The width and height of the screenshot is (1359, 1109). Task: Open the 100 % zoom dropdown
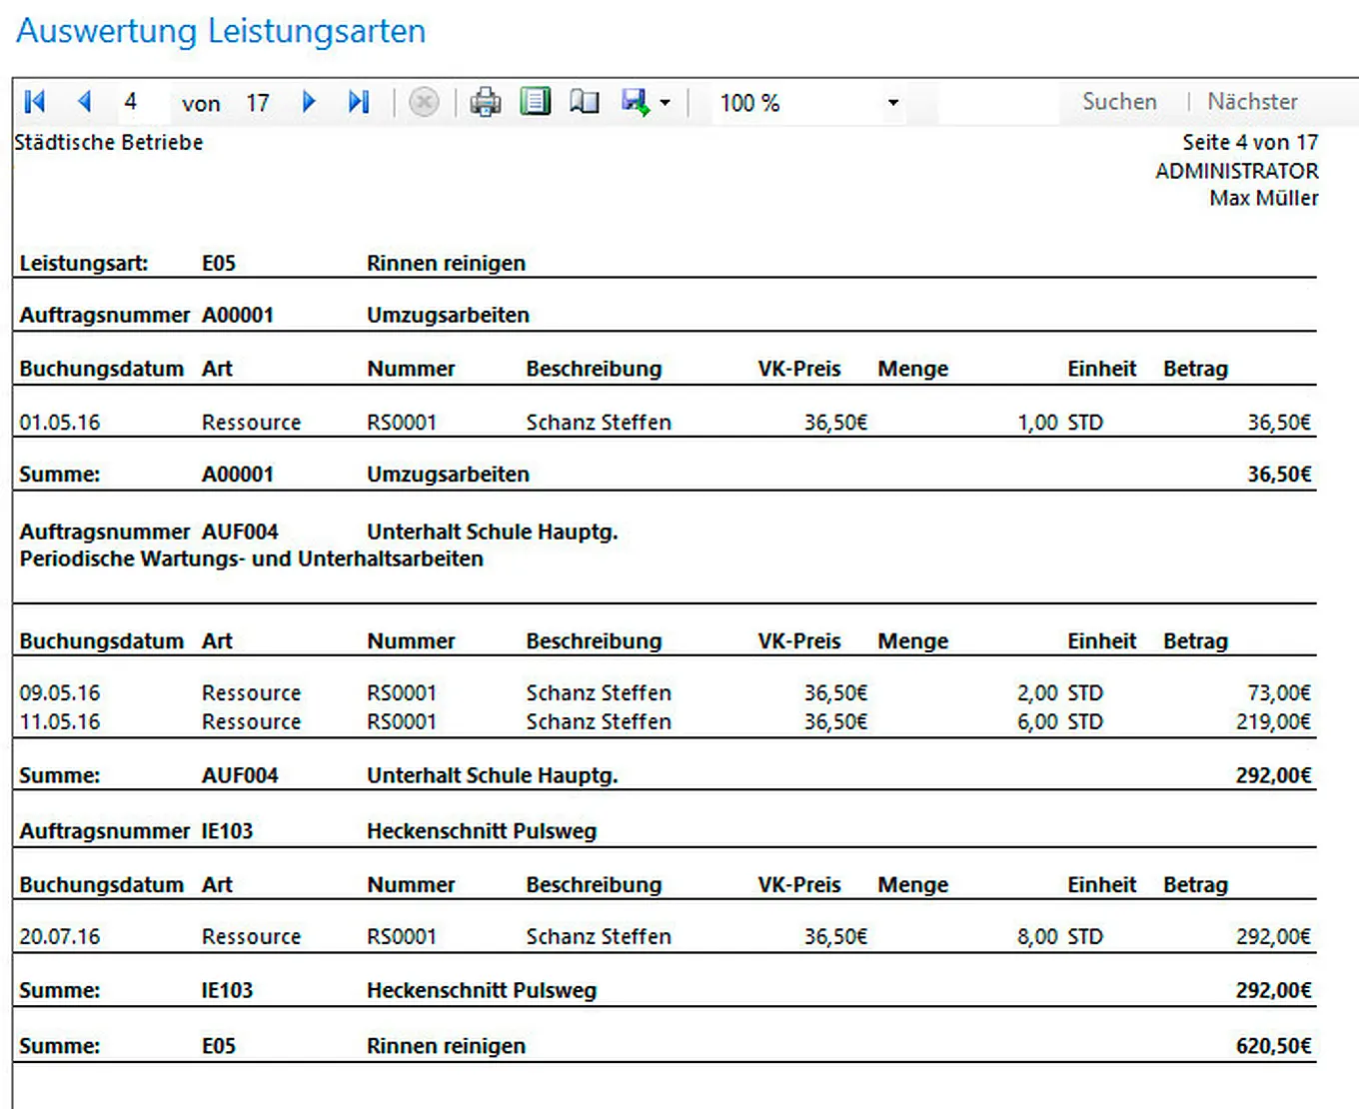(892, 103)
